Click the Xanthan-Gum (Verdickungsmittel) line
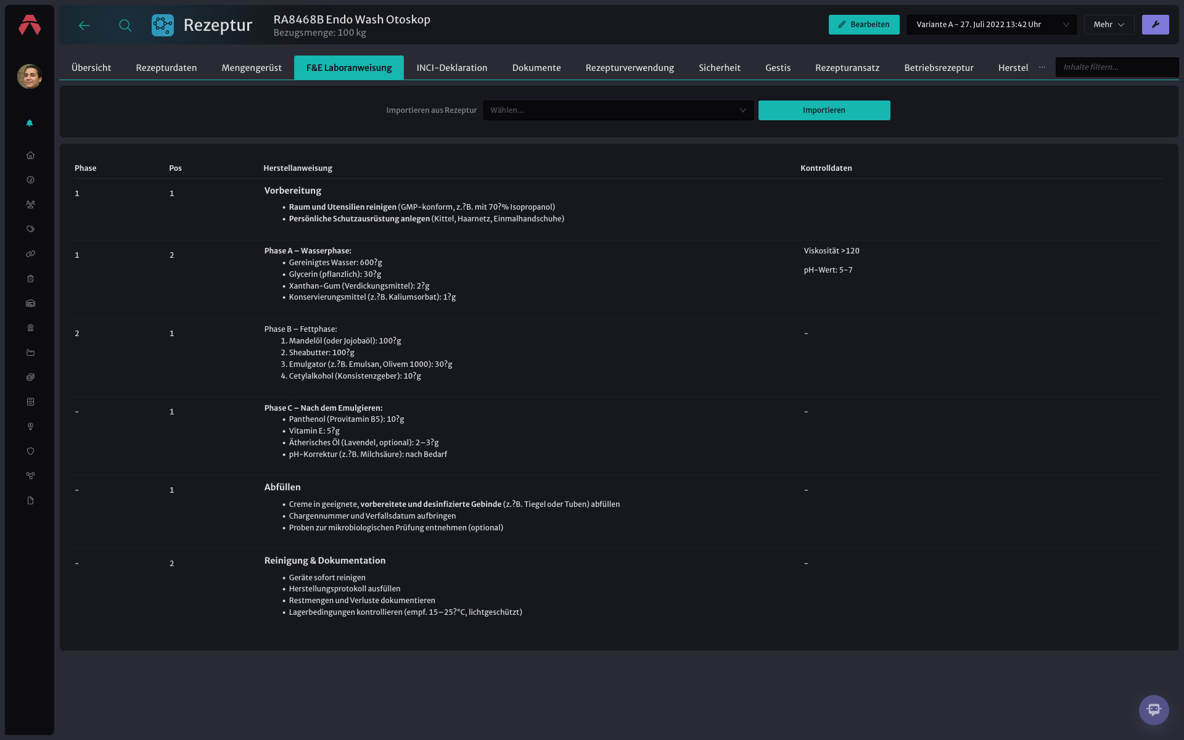Screen dimensions: 1184x740 [x=360, y=286]
